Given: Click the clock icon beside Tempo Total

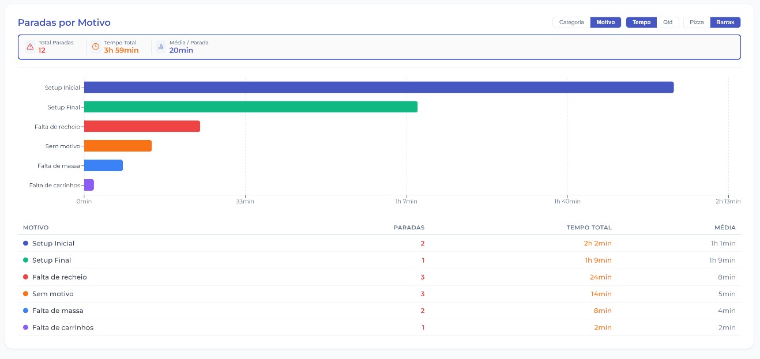Looking at the screenshot, I should point(96,47).
